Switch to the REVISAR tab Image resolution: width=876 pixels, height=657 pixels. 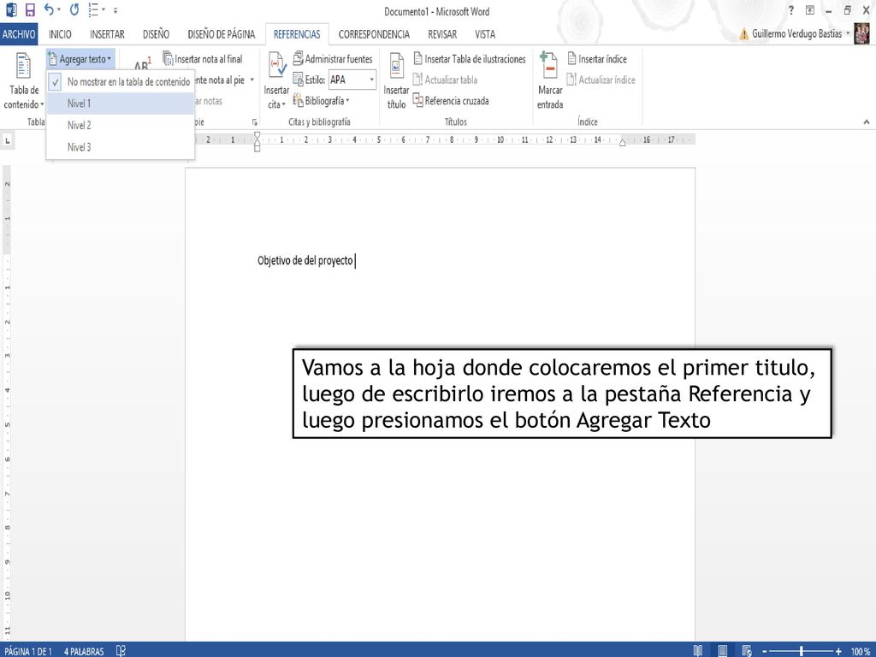pyautogui.click(x=442, y=34)
